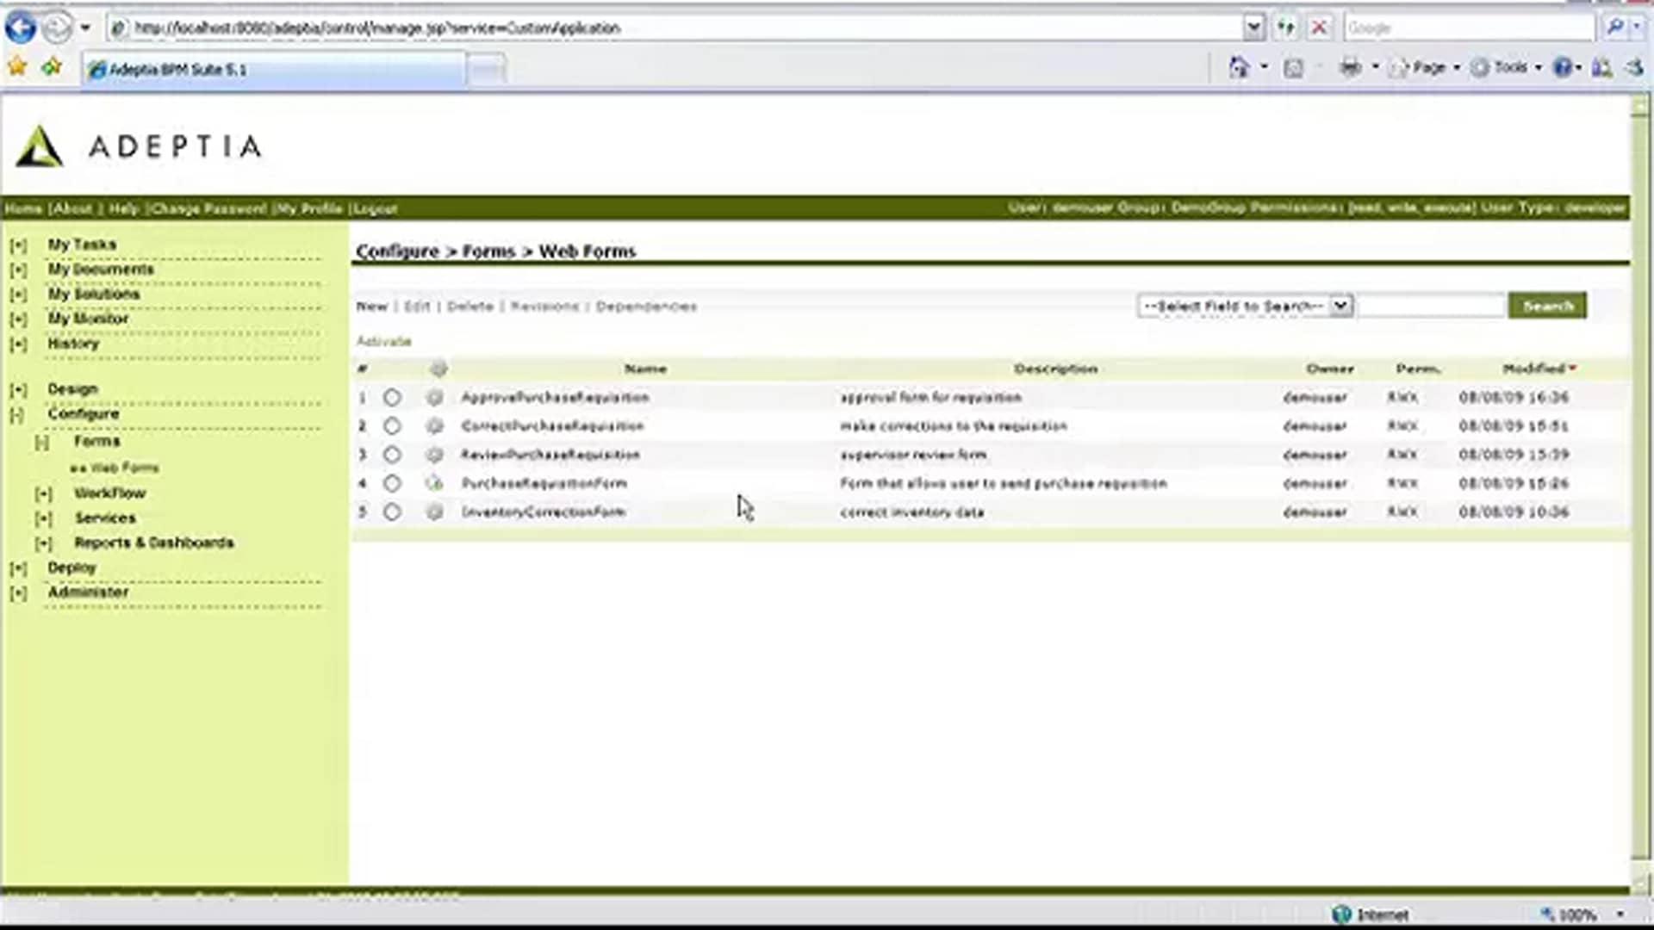The height and width of the screenshot is (930, 1654).
Task: Select radio button for CorrectPurchaseRequisition
Action: [392, 426]
